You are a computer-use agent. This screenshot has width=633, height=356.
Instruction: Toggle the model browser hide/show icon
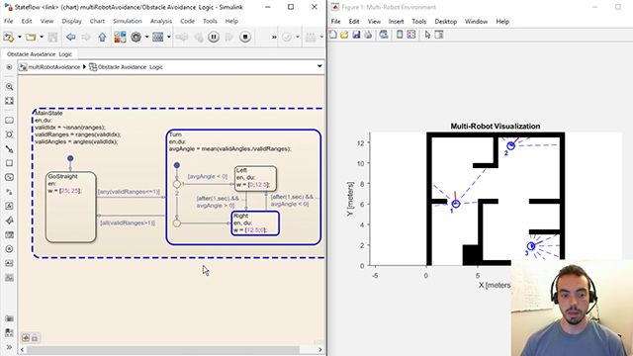point(9,67)
